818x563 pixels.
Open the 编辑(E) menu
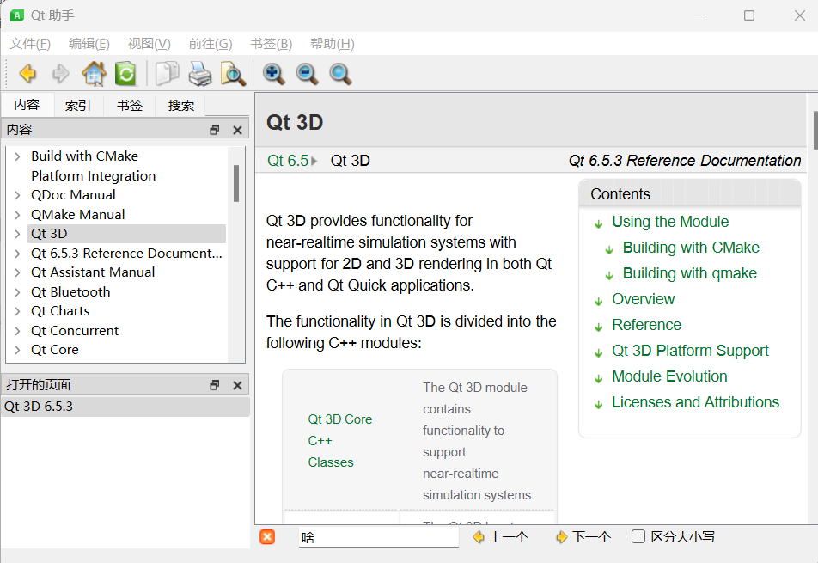89,44
